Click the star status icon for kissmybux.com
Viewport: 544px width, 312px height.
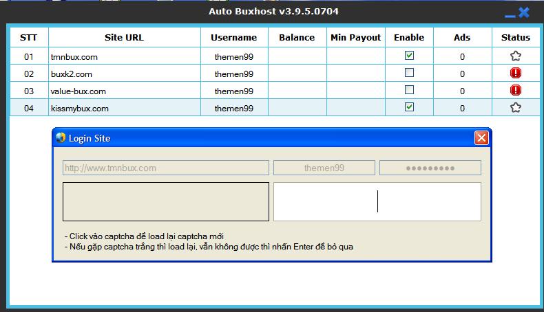[516, 108]
